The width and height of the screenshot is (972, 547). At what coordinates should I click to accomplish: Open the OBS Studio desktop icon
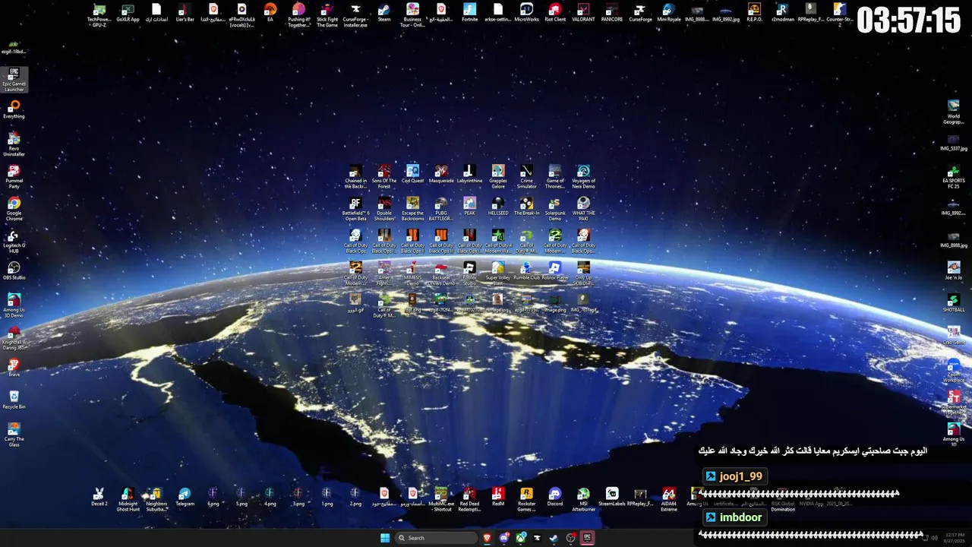click(x=14, y=271)
